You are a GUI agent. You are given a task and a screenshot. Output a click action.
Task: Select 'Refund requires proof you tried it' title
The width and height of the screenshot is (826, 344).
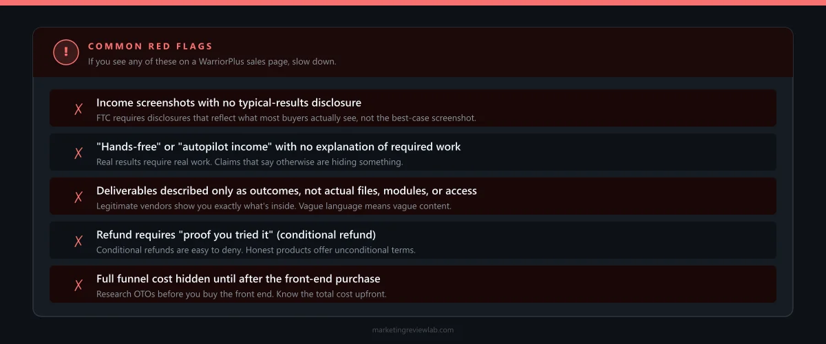click(x=236, y=235)
